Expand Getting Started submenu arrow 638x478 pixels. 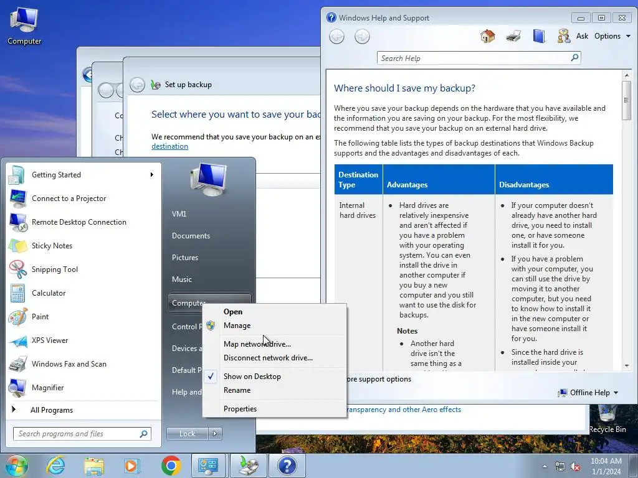152,175
